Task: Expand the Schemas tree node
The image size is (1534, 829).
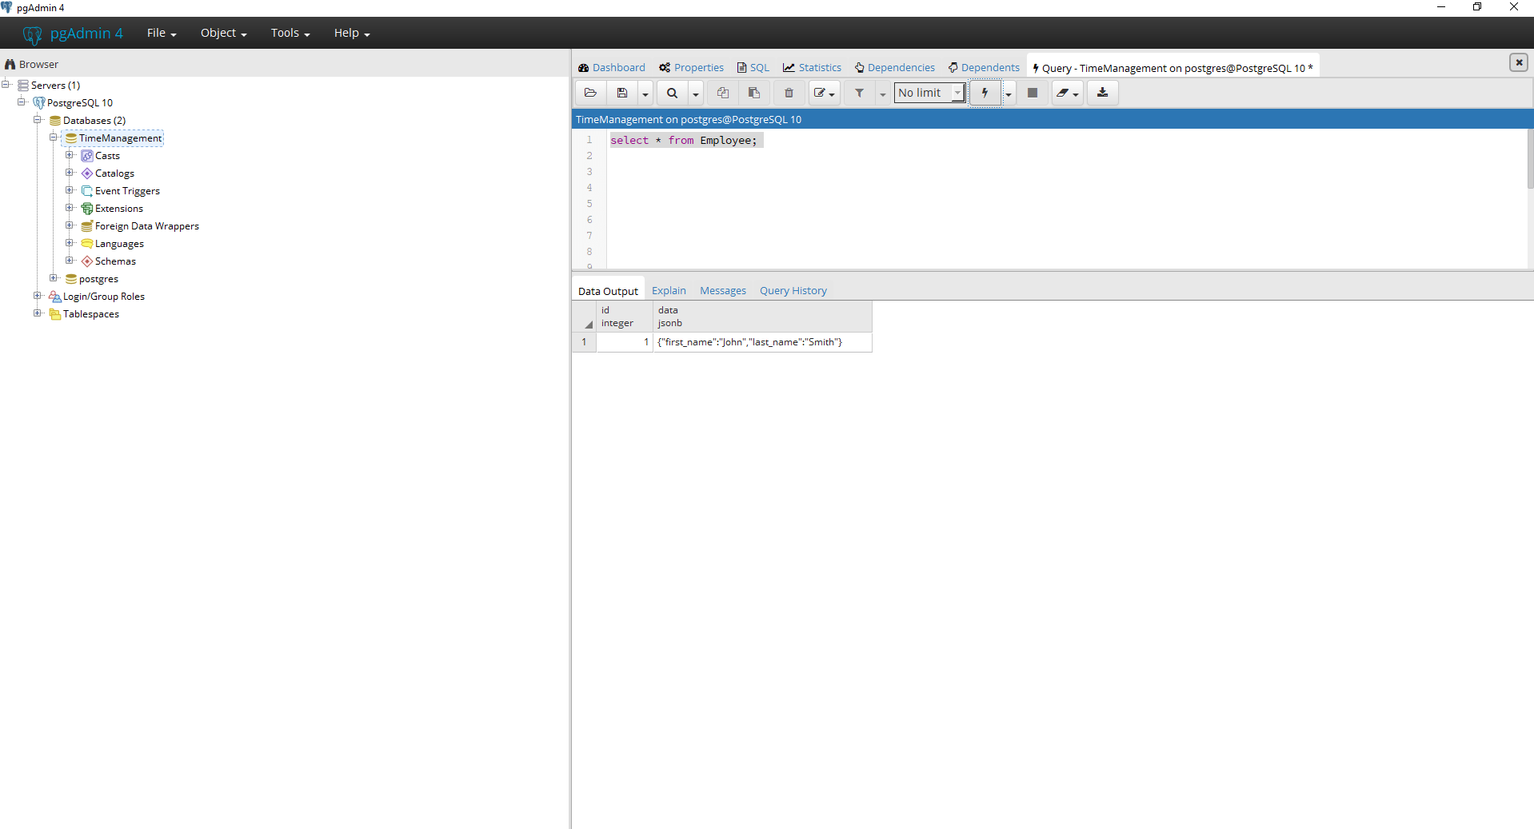Action: 70,261
